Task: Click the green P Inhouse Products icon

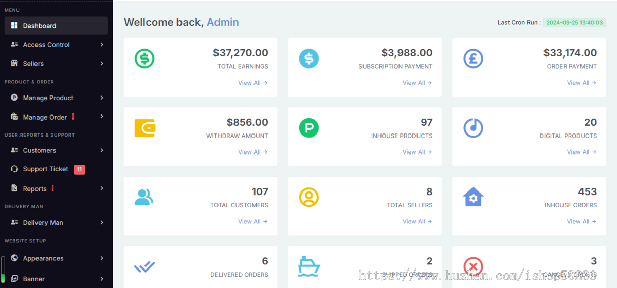Action: 309,128
